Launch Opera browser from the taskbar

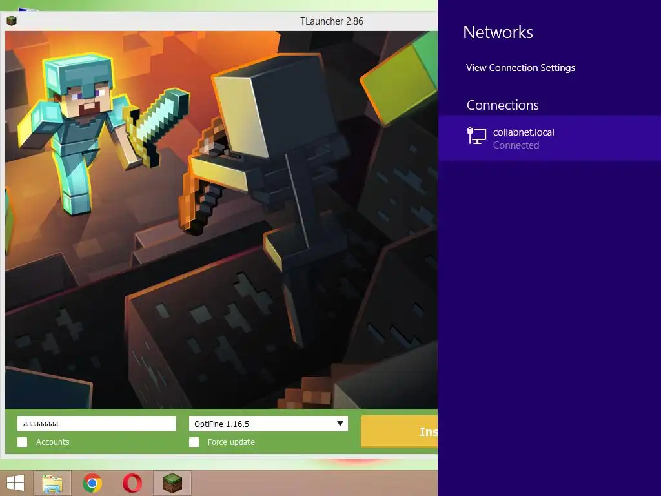[132, 483]
